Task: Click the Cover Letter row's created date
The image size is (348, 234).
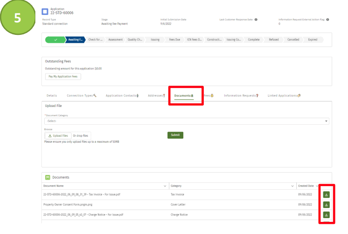Action: coord(305,205)
